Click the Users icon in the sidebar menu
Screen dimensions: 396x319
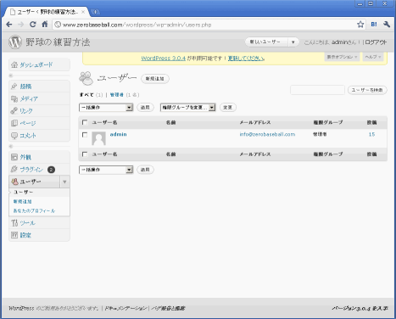(x=14, y=182)
